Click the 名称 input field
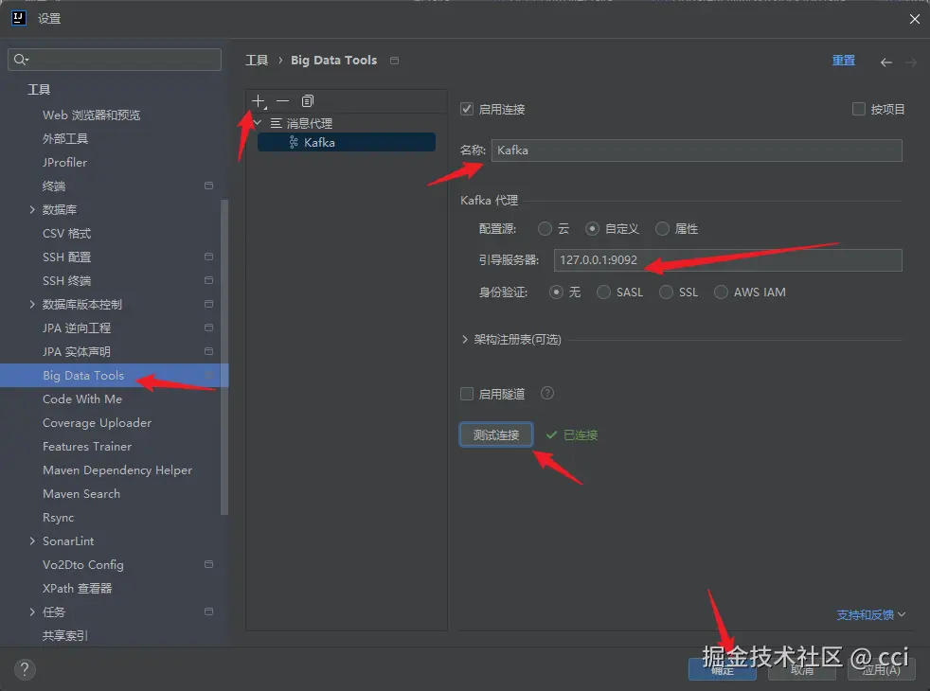The height and width of the screenshot is (691, 930). 696,150
